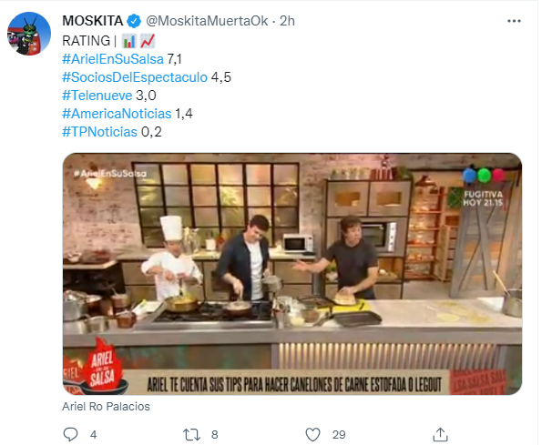552x445 pixels.
Task: Open the @MoskitaMuertaOk handle
Action: click(x=207, y=21)
